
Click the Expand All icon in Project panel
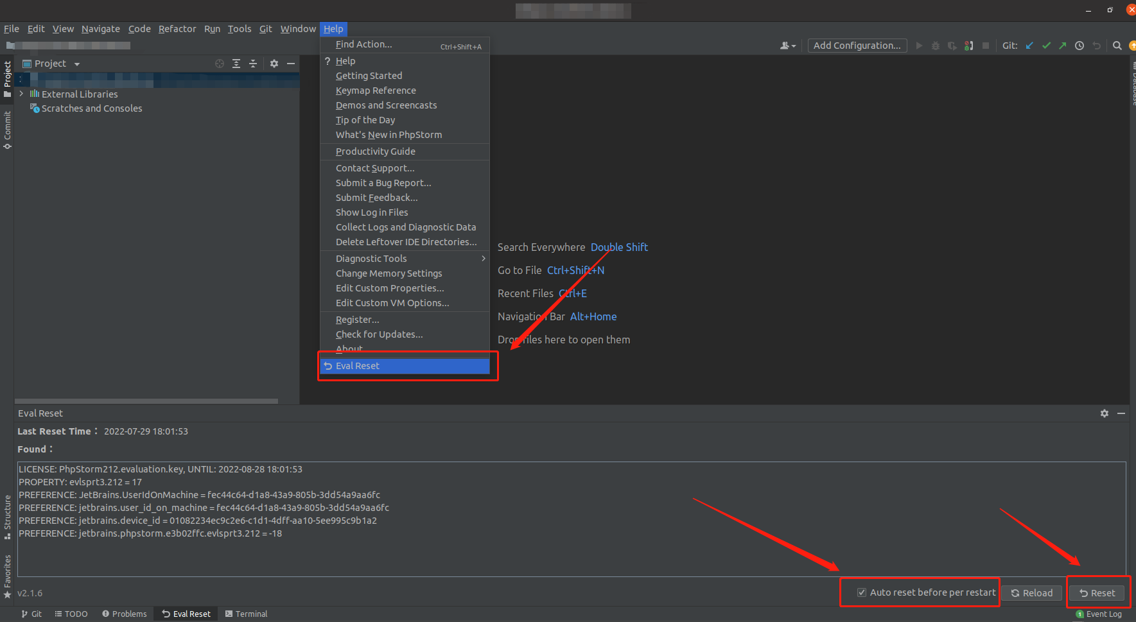pos(236,64)
